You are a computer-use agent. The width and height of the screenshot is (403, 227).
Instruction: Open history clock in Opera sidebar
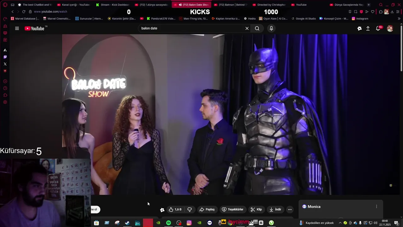[5, 88]
